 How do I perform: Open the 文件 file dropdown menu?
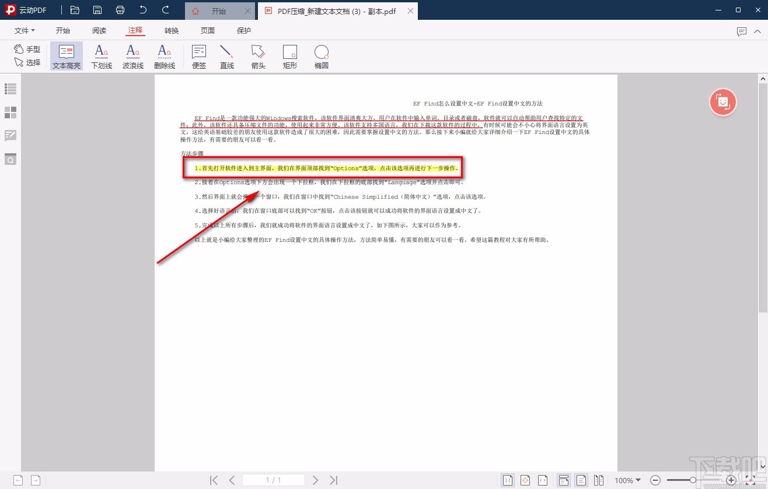pos(25,31)
